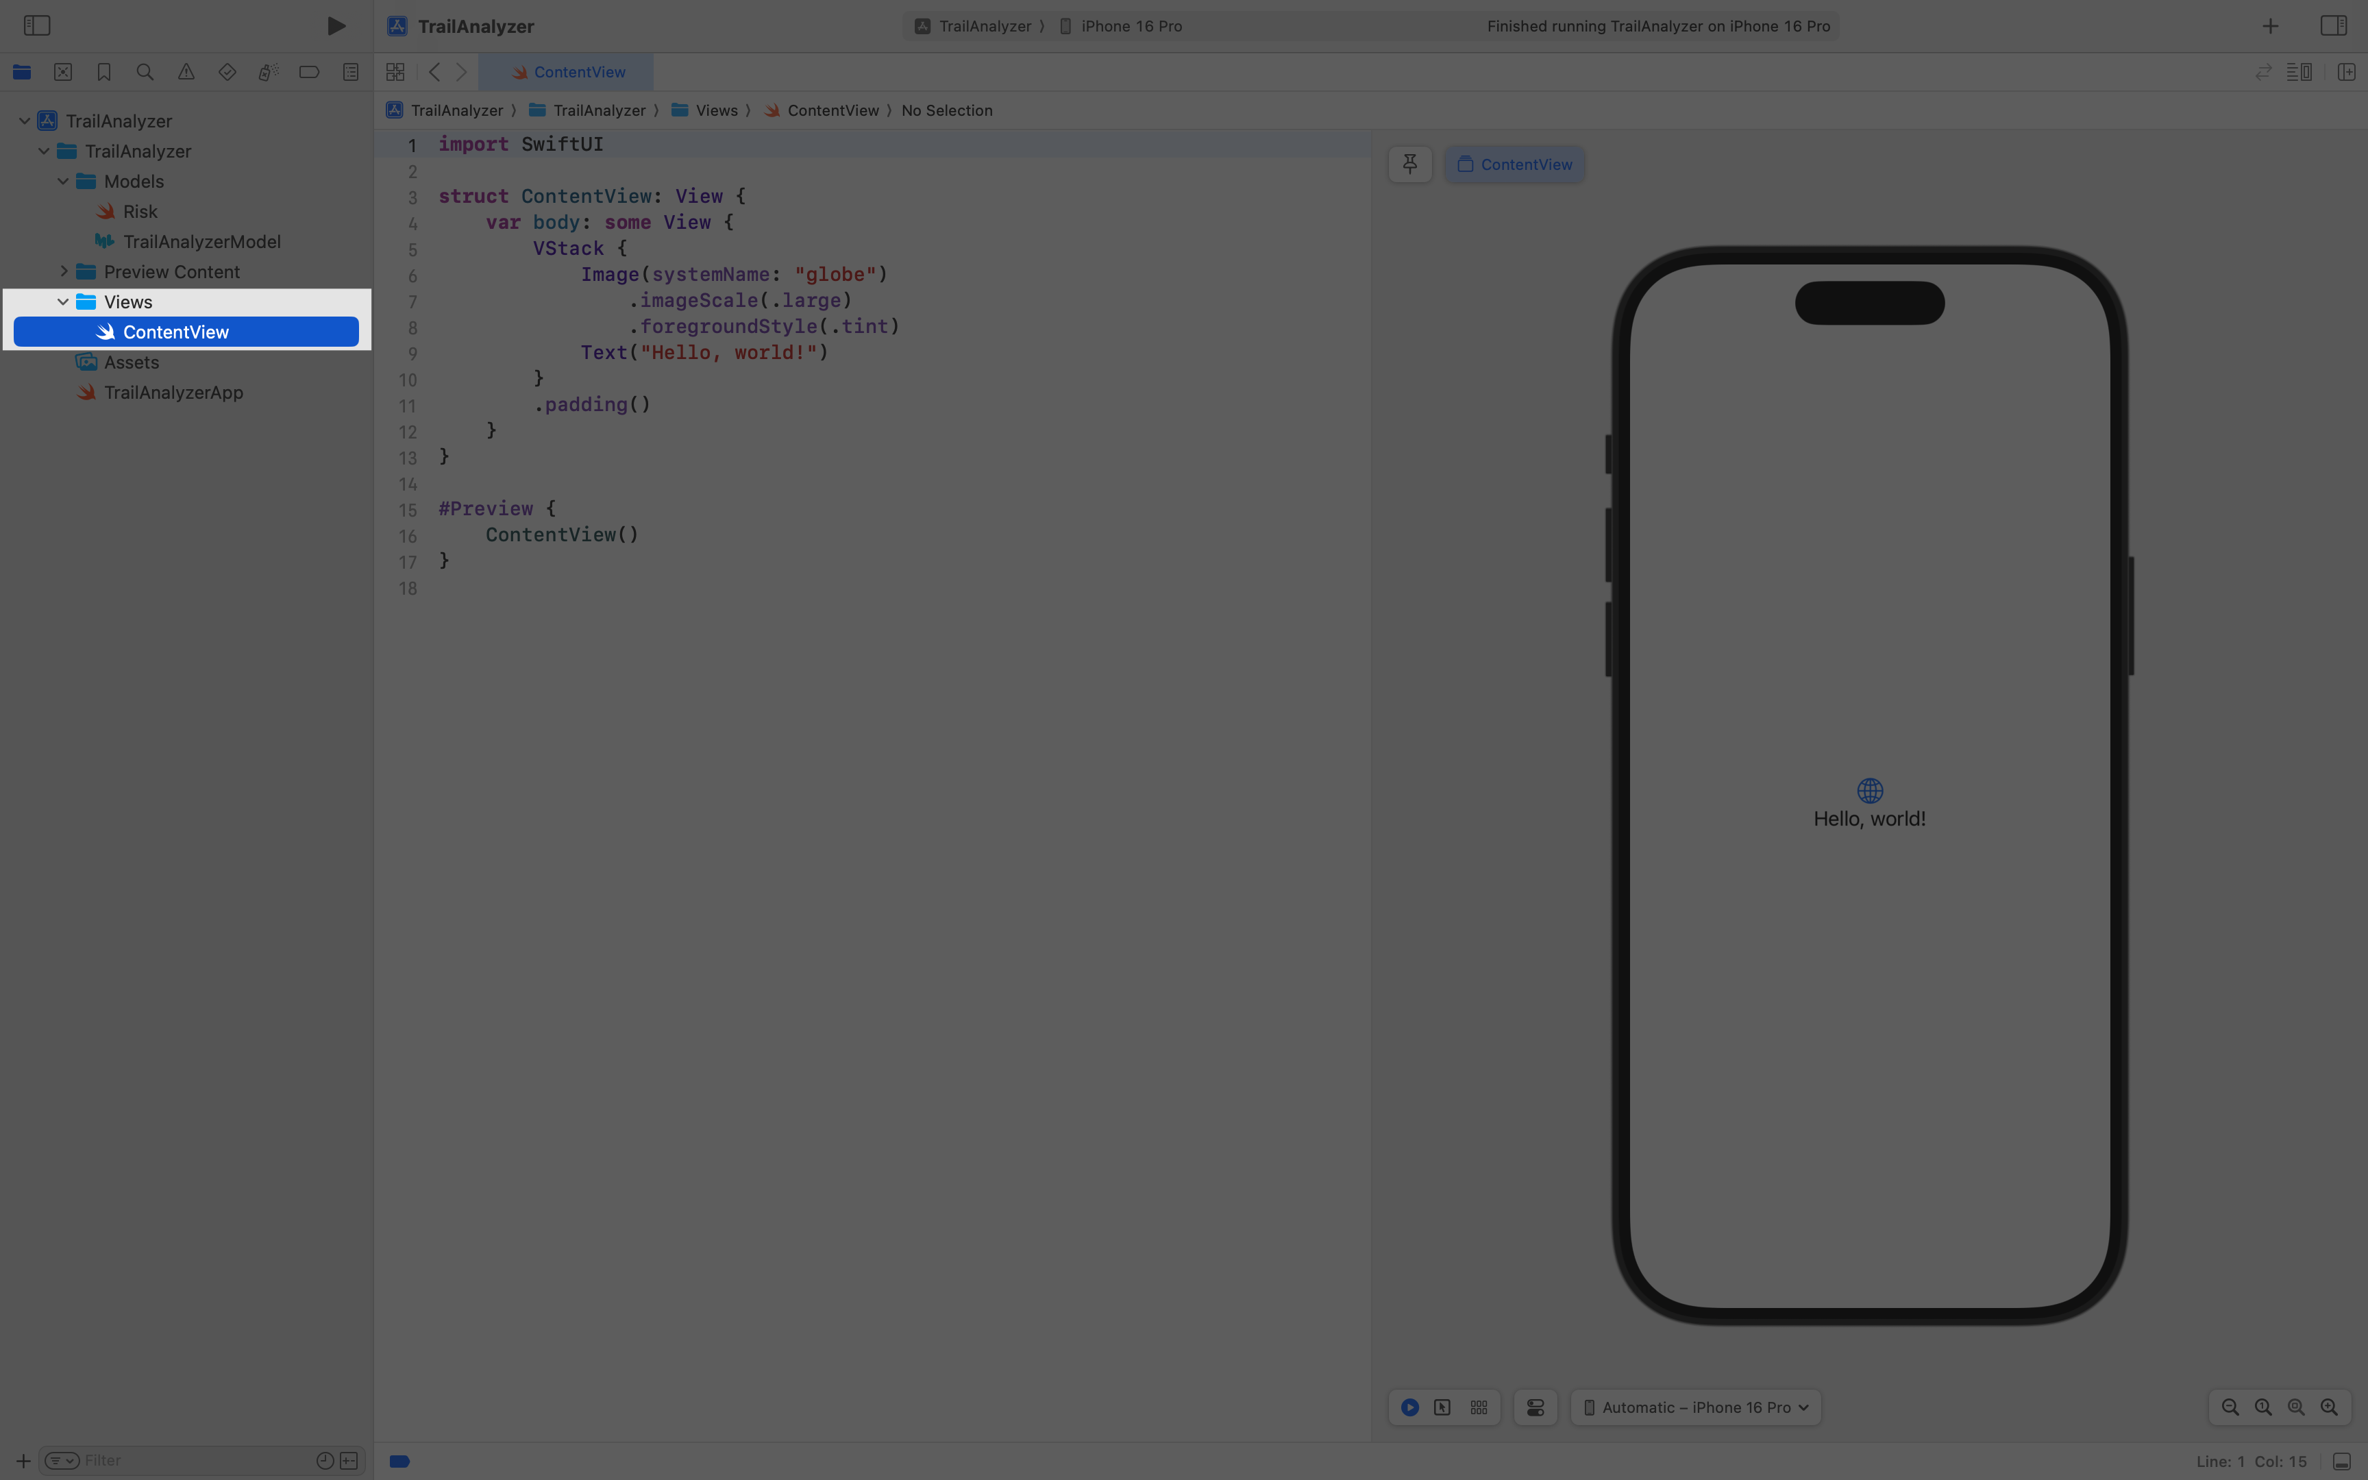Viewport: 2368px width, 1480px height.
Task: Open the Test navigator diamond icon
Action: (x=227, y=71)
